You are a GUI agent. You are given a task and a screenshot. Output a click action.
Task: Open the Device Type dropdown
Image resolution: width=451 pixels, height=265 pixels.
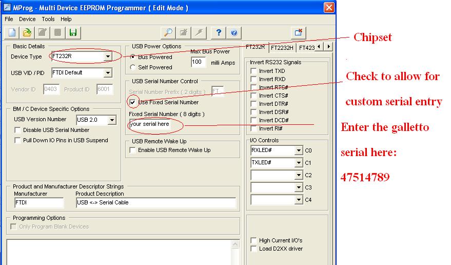[108, 56]
